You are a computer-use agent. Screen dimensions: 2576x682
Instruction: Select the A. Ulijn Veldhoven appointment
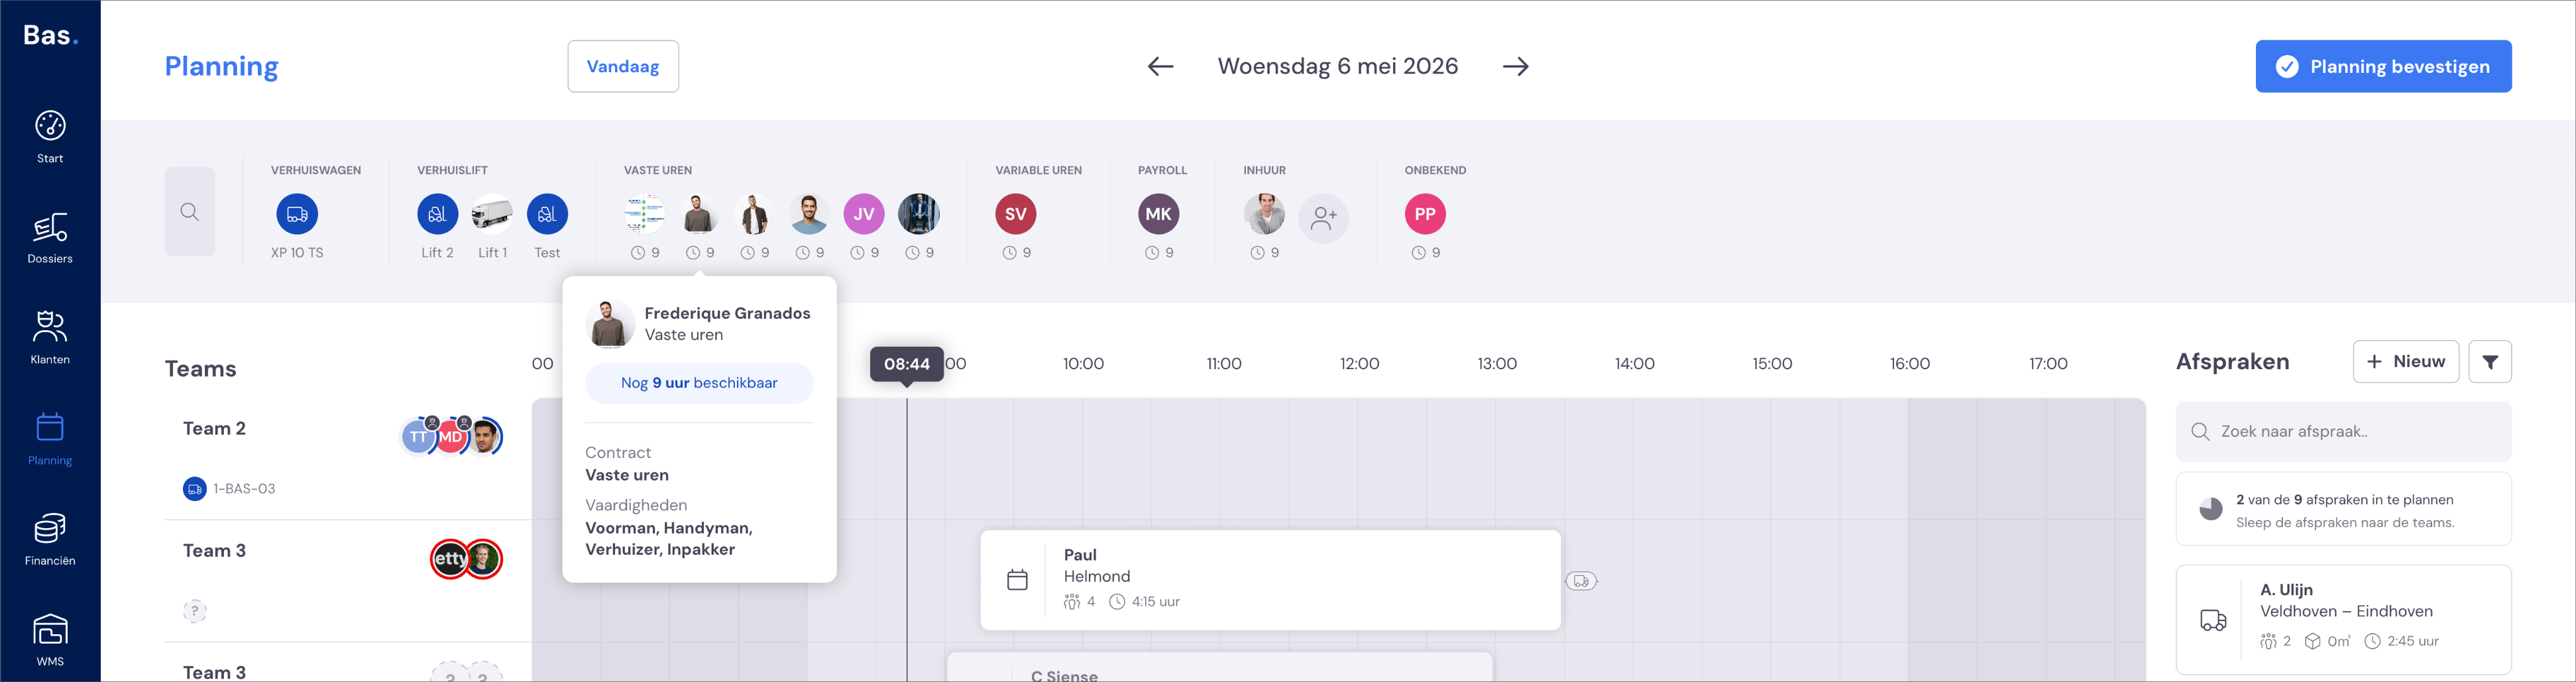pos(2343,620)
